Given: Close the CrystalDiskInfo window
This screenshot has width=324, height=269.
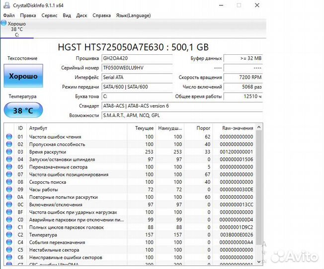Looking at the screenshot, I should coord(257,5).
